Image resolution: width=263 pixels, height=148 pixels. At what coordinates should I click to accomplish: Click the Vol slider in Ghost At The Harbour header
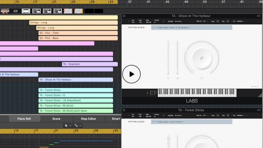[x=241, y=21]
